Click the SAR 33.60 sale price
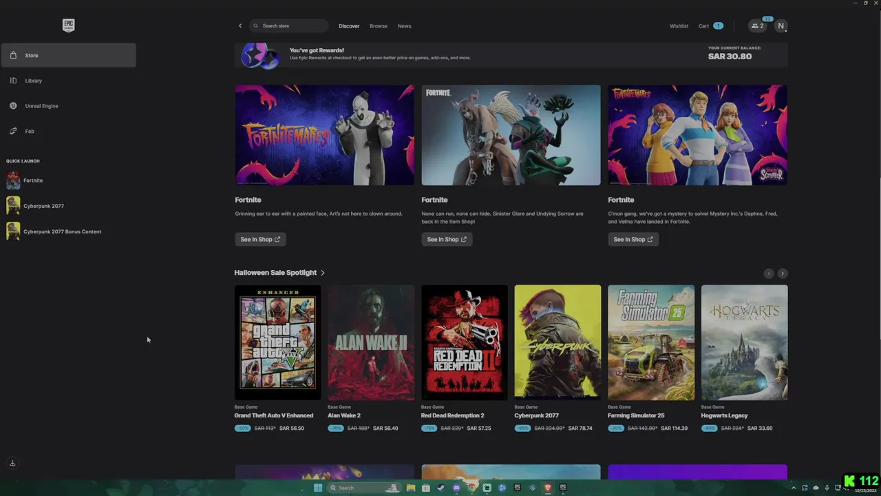The image size is (881, 496). pos(760,428)
